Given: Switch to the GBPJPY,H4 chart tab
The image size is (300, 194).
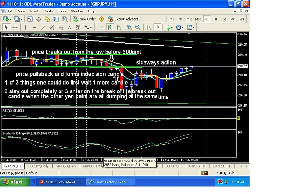Looking at the screenshot, I should [x=197, y=166].
